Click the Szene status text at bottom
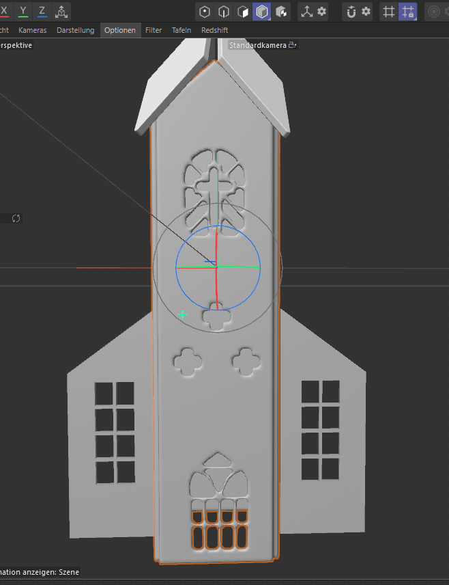Image resolution: width=449 pixels, height=585 pixels. coord(69,572)
